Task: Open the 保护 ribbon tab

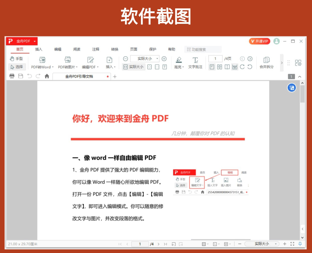Action: [153, 49]
